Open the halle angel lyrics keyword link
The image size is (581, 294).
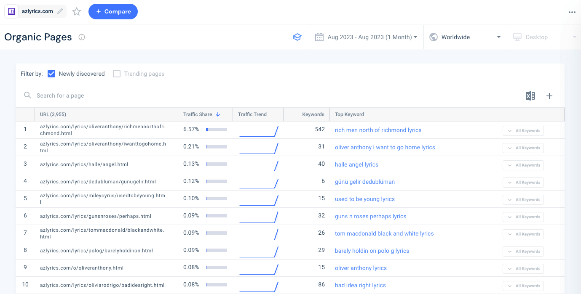pos(356,164)
